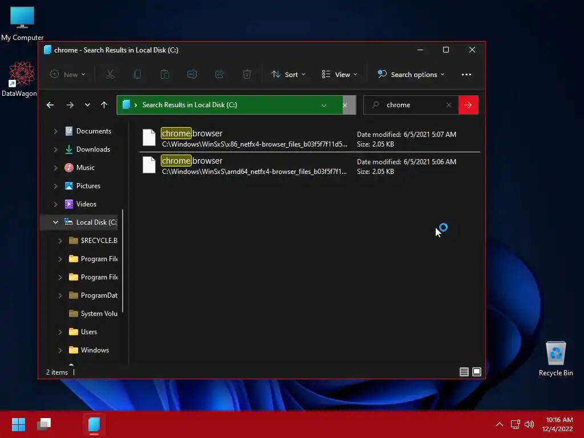
Task: Open Search options dropdown
Action: tap(411, 75)
